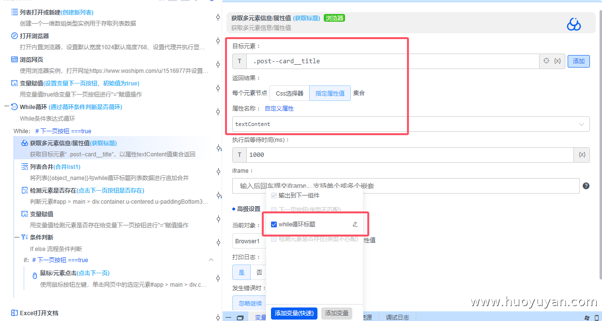Click the T type icon of the target element field

[x=240, y=61]
